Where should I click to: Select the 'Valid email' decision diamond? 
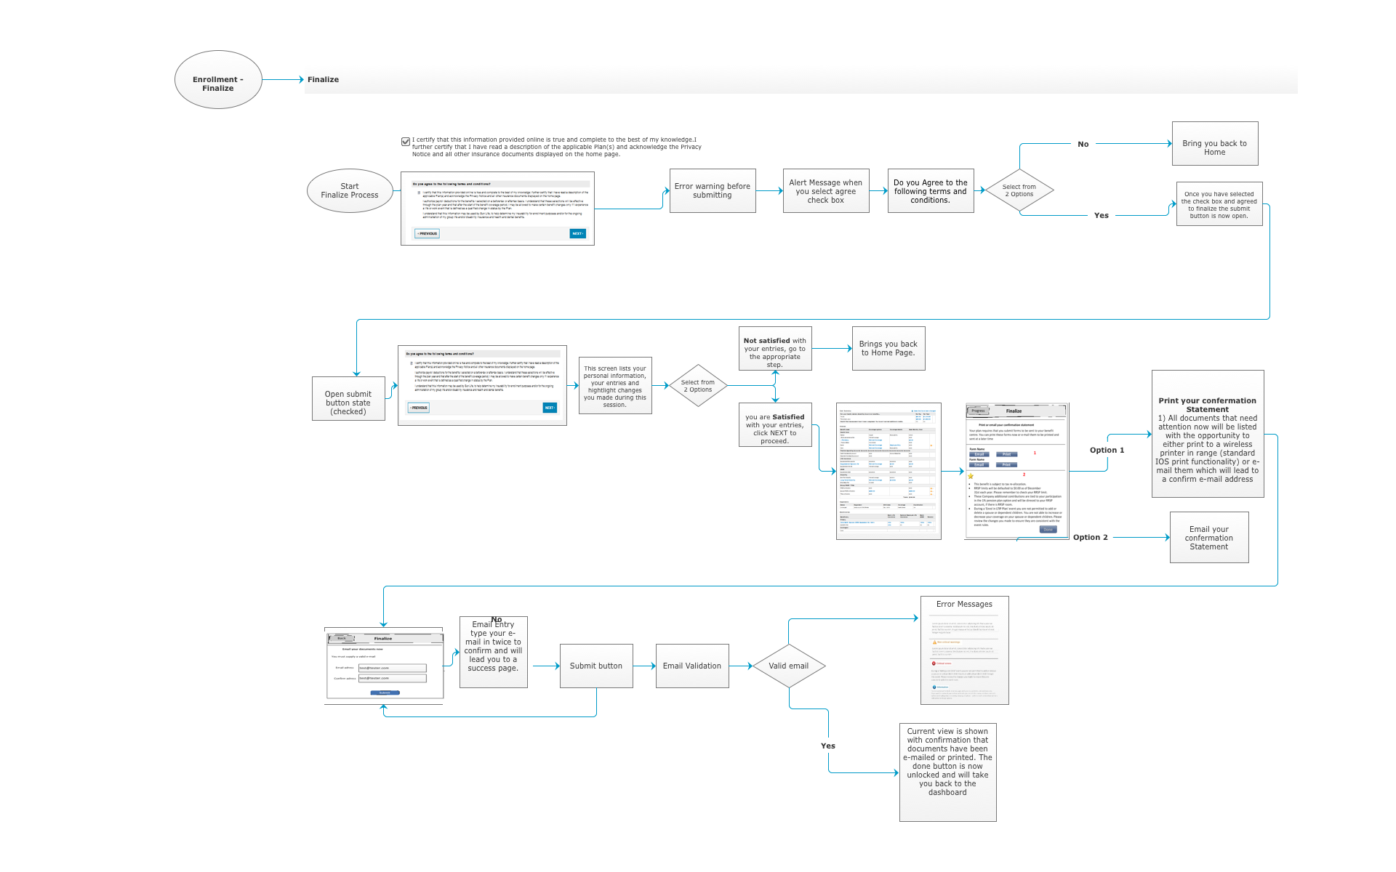pyautogui.click(x=788, y=666)
